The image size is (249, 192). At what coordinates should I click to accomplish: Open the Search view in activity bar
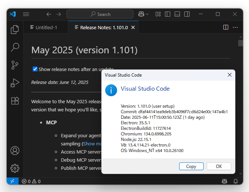click(15, 47)
